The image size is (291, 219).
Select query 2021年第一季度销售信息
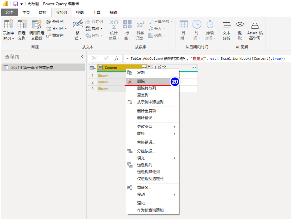tap(44, 67)
